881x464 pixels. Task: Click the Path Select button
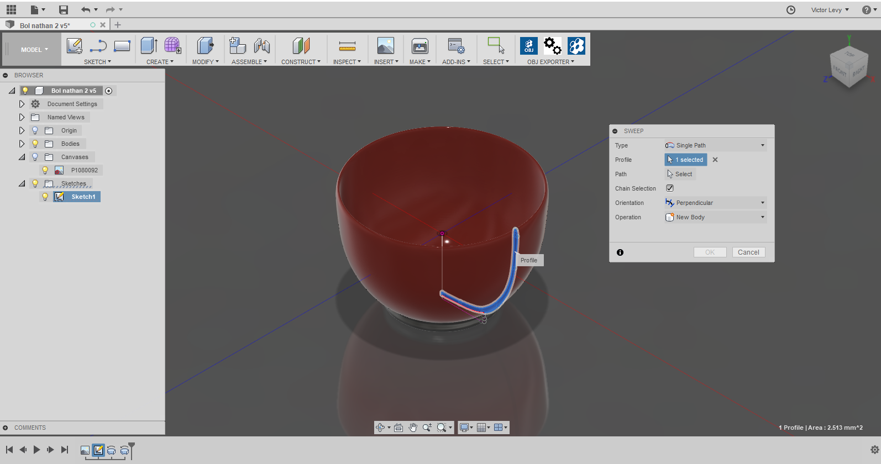click(680, 174)
